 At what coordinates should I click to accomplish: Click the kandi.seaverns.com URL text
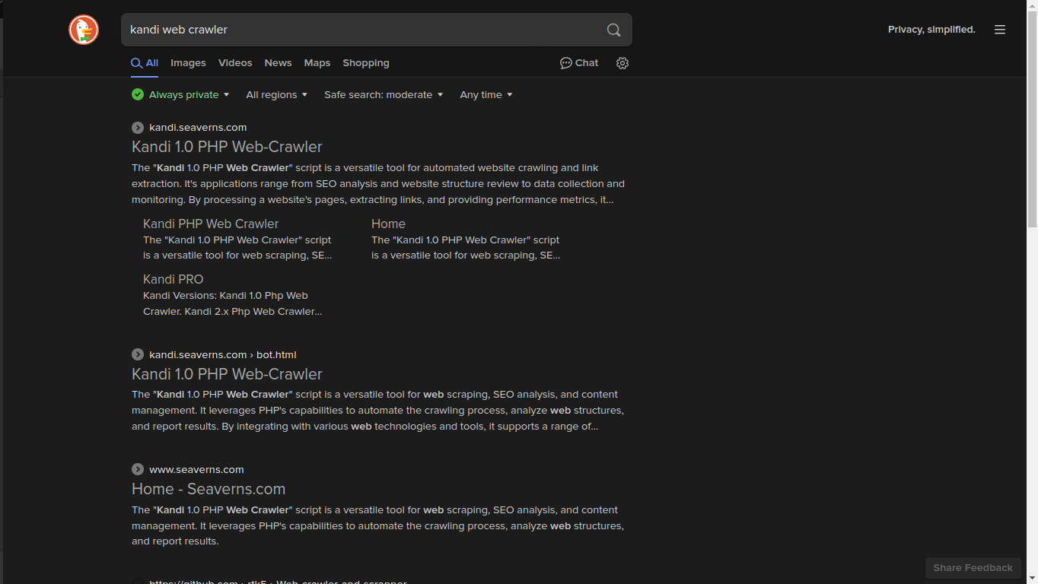coord(198,128)
